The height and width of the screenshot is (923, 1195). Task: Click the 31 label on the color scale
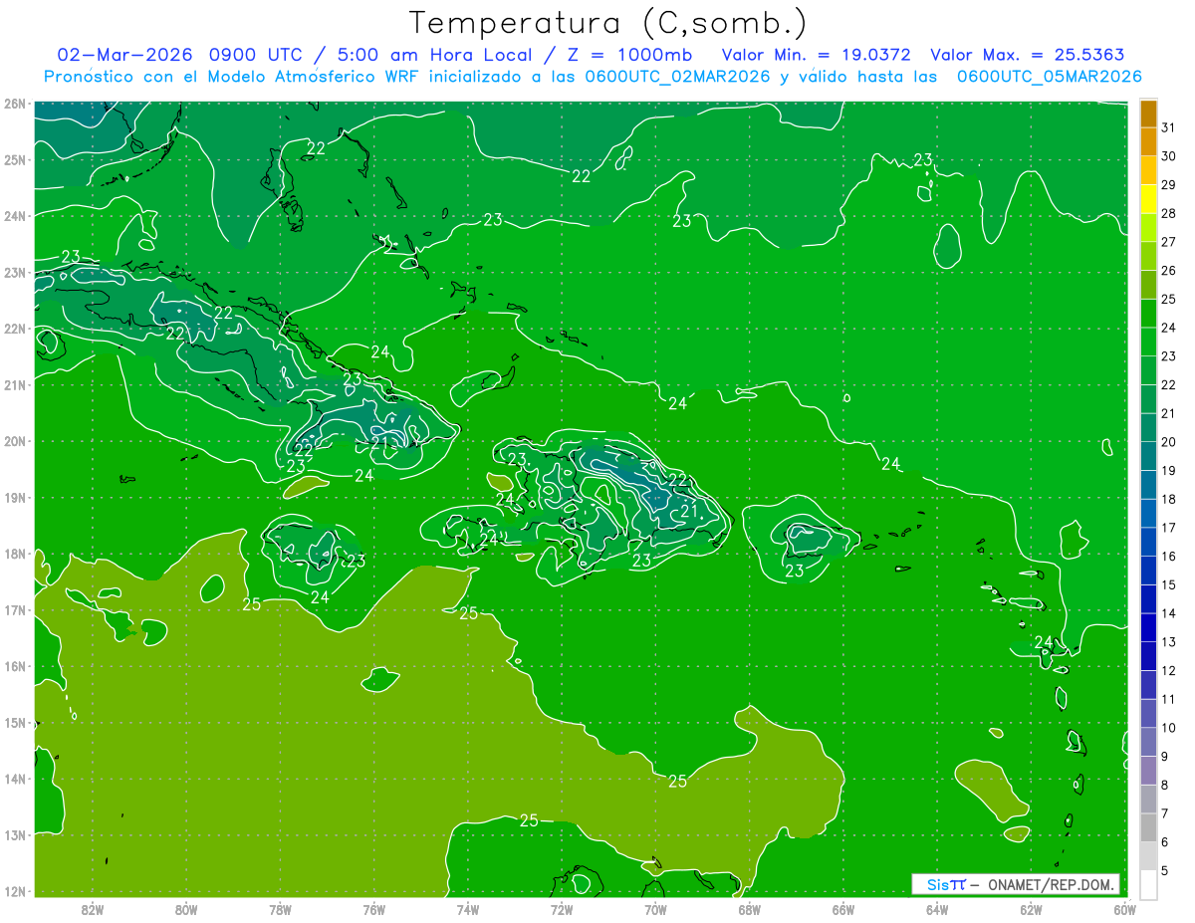(1168, 127)
